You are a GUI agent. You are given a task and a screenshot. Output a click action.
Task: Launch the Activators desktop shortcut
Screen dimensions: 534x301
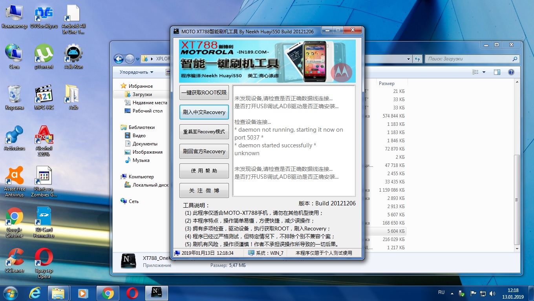[15, 138]
